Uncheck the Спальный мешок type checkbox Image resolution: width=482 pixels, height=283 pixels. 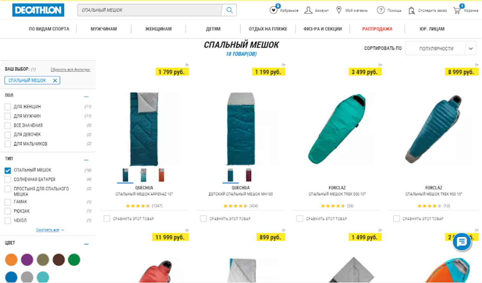tap(8, 170)
